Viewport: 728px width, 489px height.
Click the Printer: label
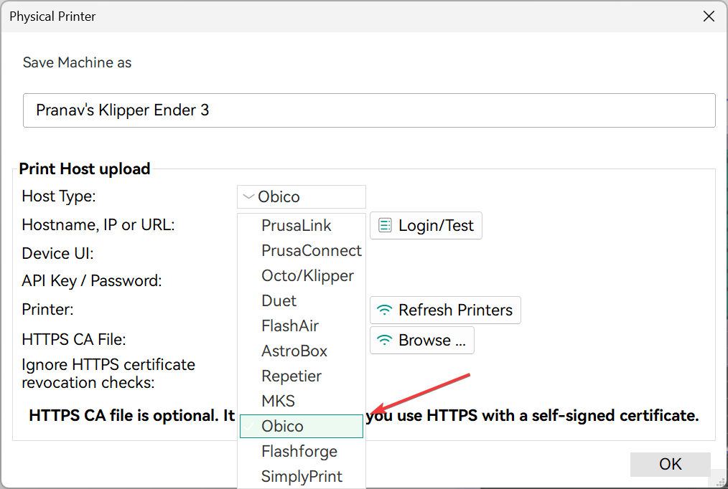tap(47, 309)
